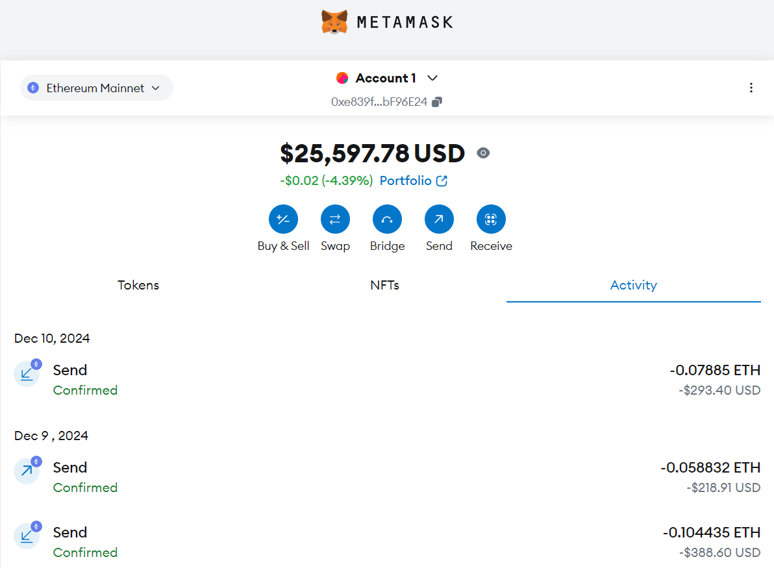Click the $25,597.78 USD balance

pos(372,153)
